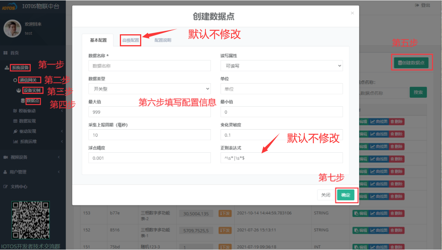Viewport: 442px width, 250px height.
Task: Click inside the 数据名称 input field
Action: pyautogui.click(x=149, y=65)
